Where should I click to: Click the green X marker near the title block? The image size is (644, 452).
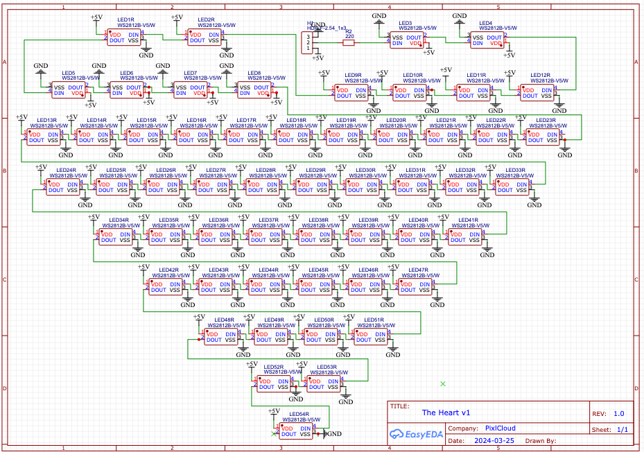coord(443,384)
